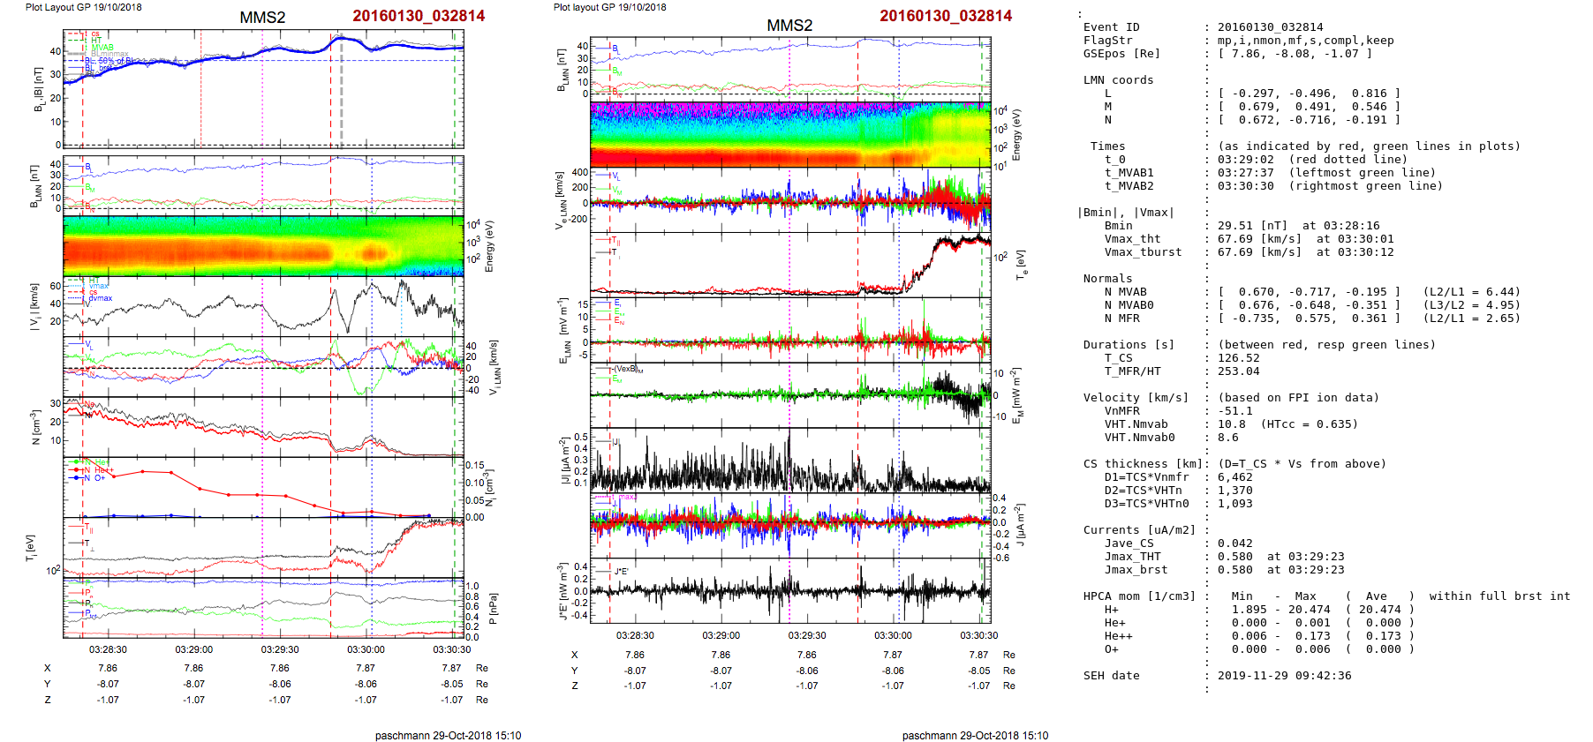Click the 'Plot Layout GP 19/10/2018' header of left plot
1593x742 pixels.
83,7
